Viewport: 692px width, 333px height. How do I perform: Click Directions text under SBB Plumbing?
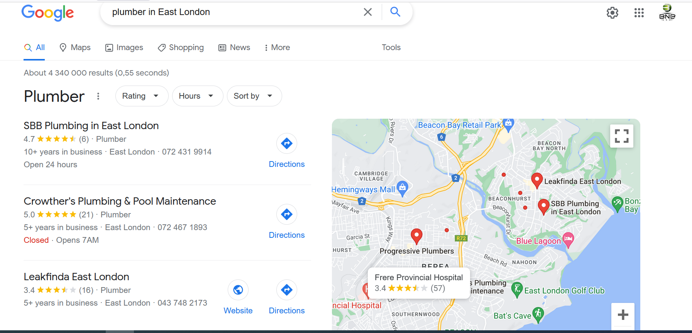[287, 164]
